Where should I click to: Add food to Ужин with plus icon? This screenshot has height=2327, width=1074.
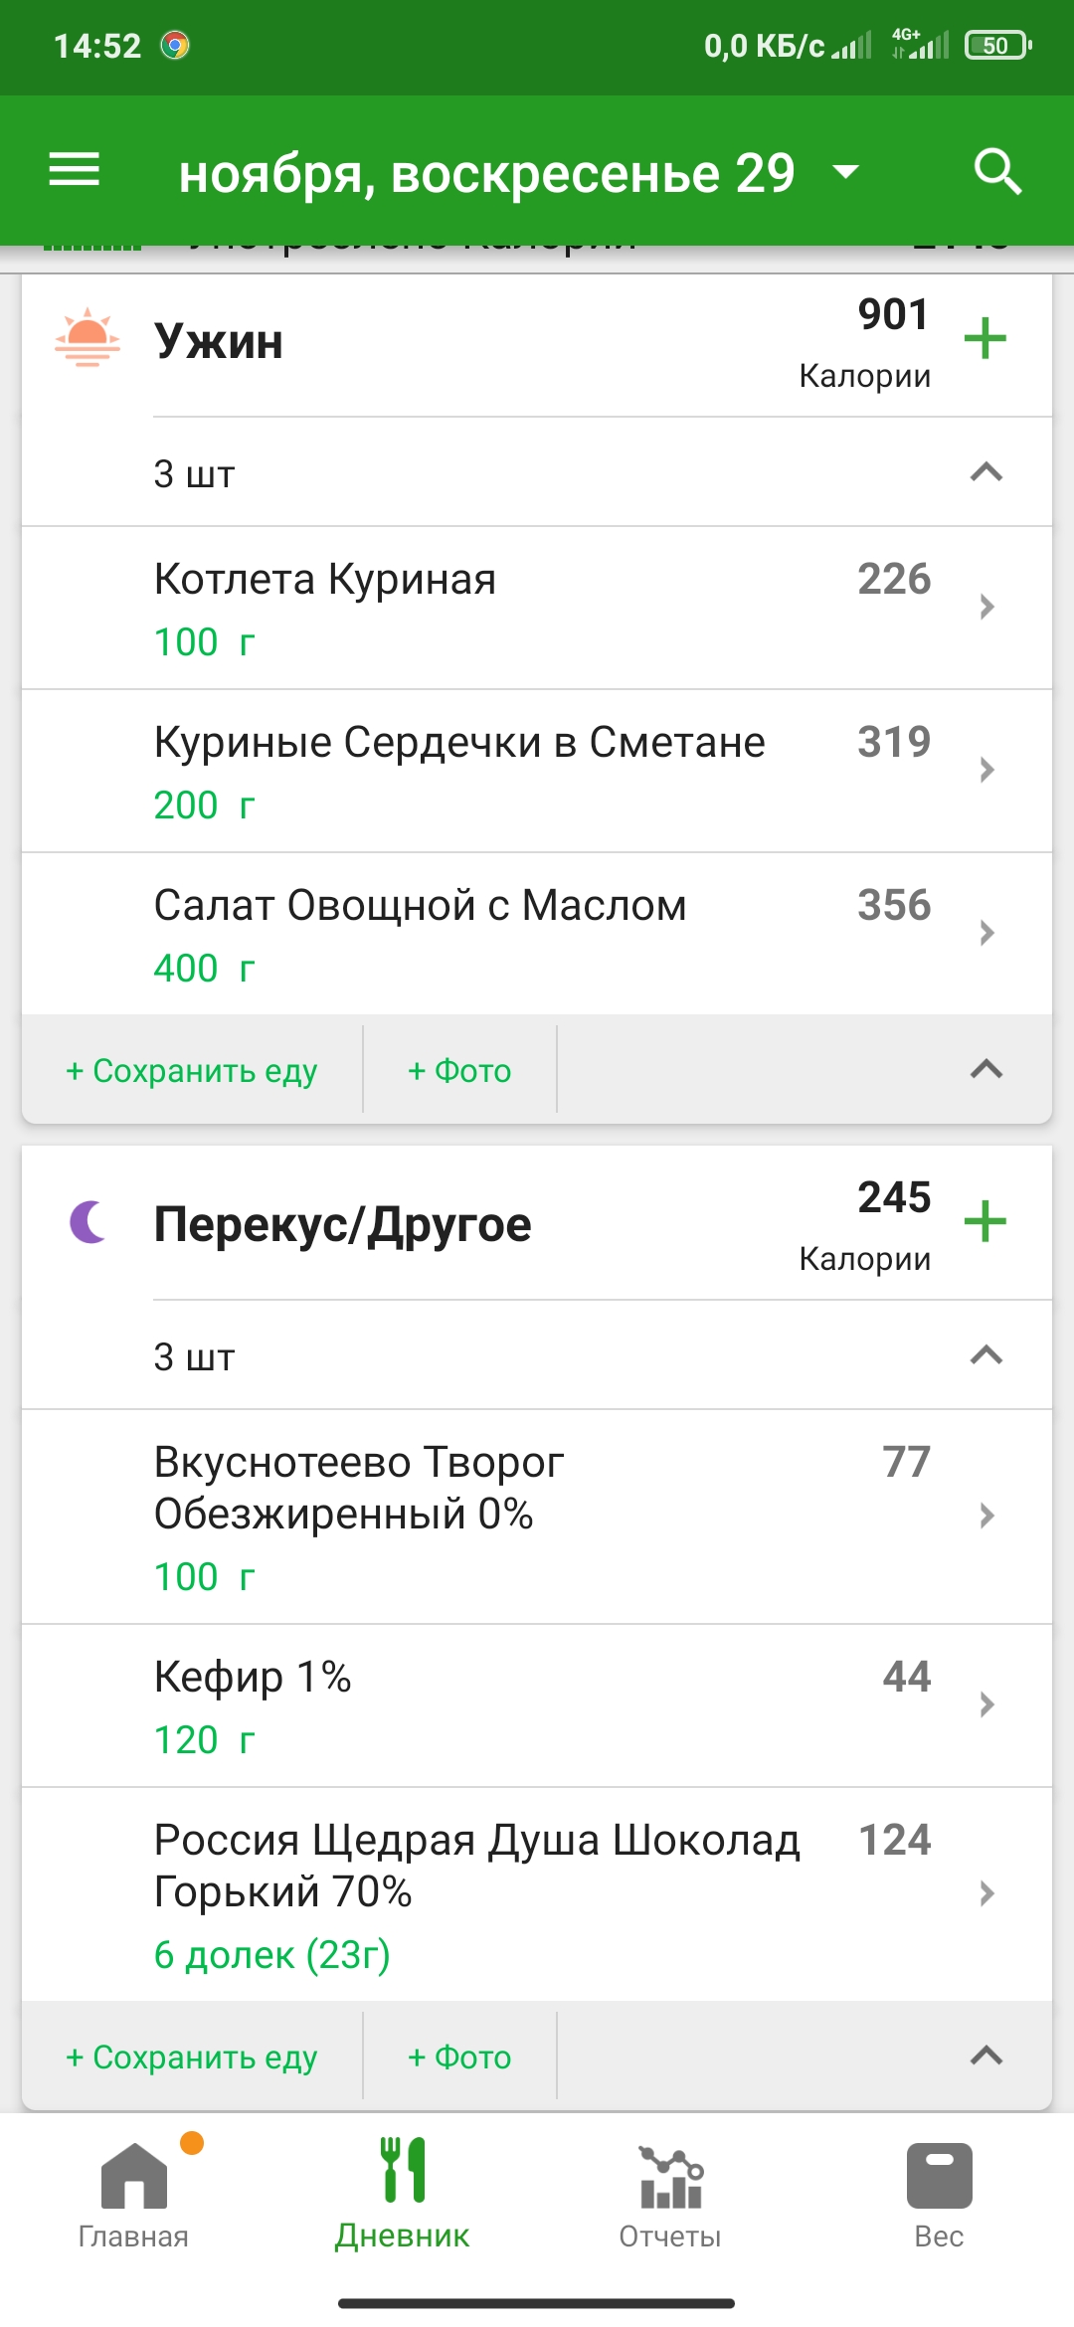click(x=985, y=338)
